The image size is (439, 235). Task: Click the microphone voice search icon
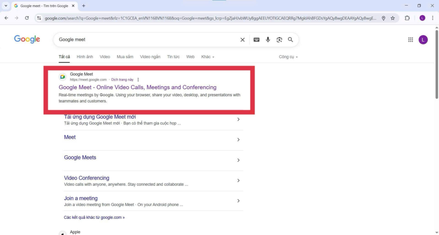coord(268,40)
